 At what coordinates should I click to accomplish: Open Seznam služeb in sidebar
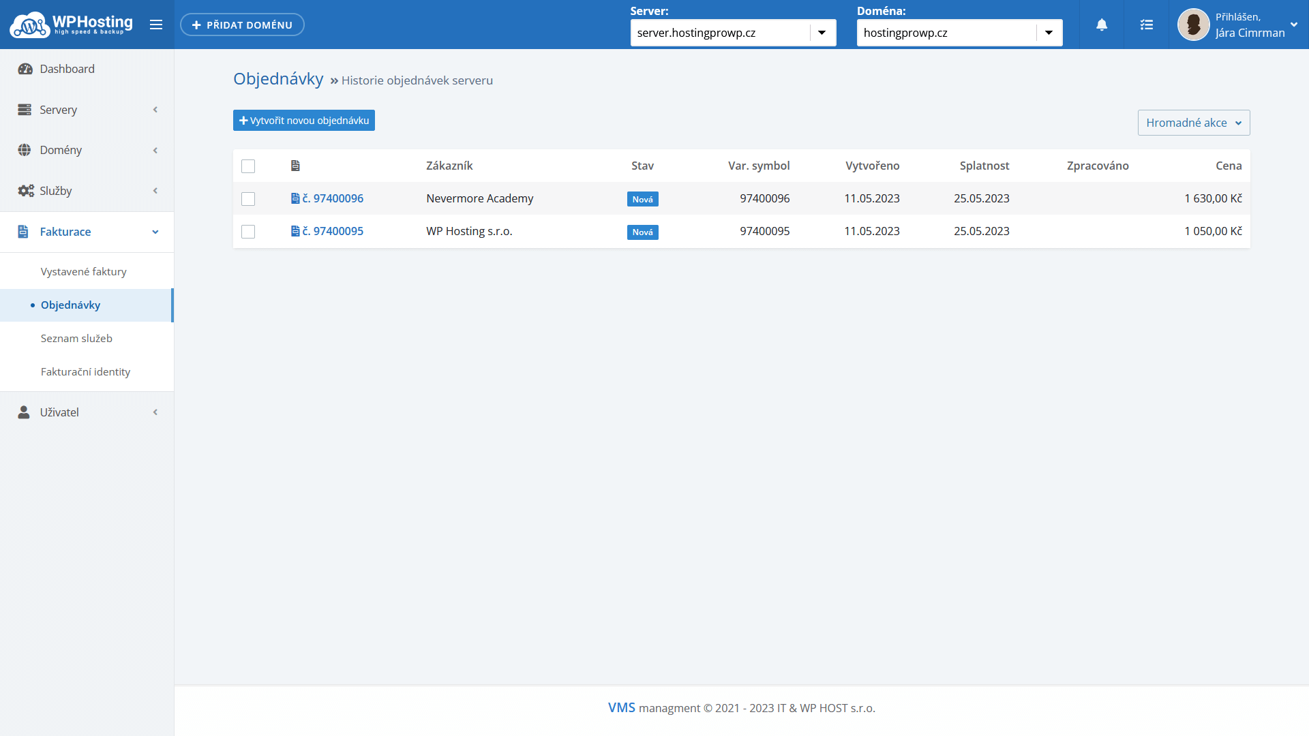pos(76,338)
